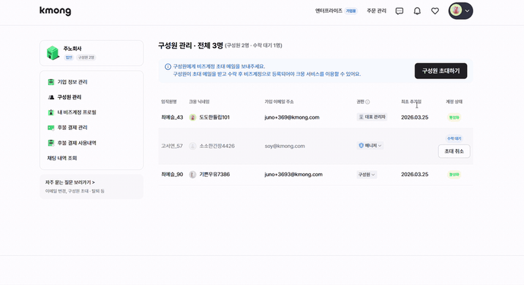Click the 구성원 초대하기 button

(x=441, y=71)
